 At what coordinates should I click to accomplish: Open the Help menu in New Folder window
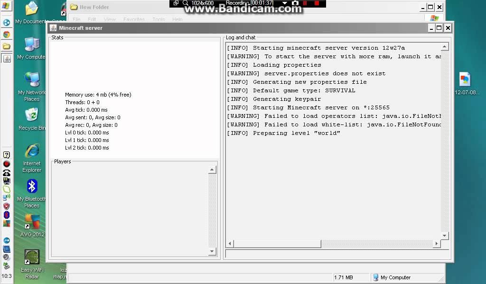(178, 19)
